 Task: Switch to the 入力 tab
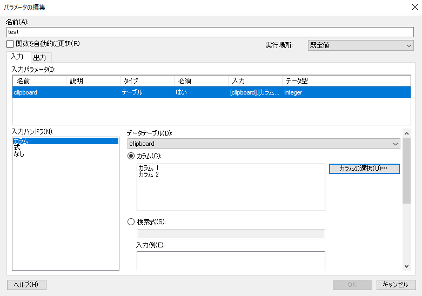click(17, 57)
